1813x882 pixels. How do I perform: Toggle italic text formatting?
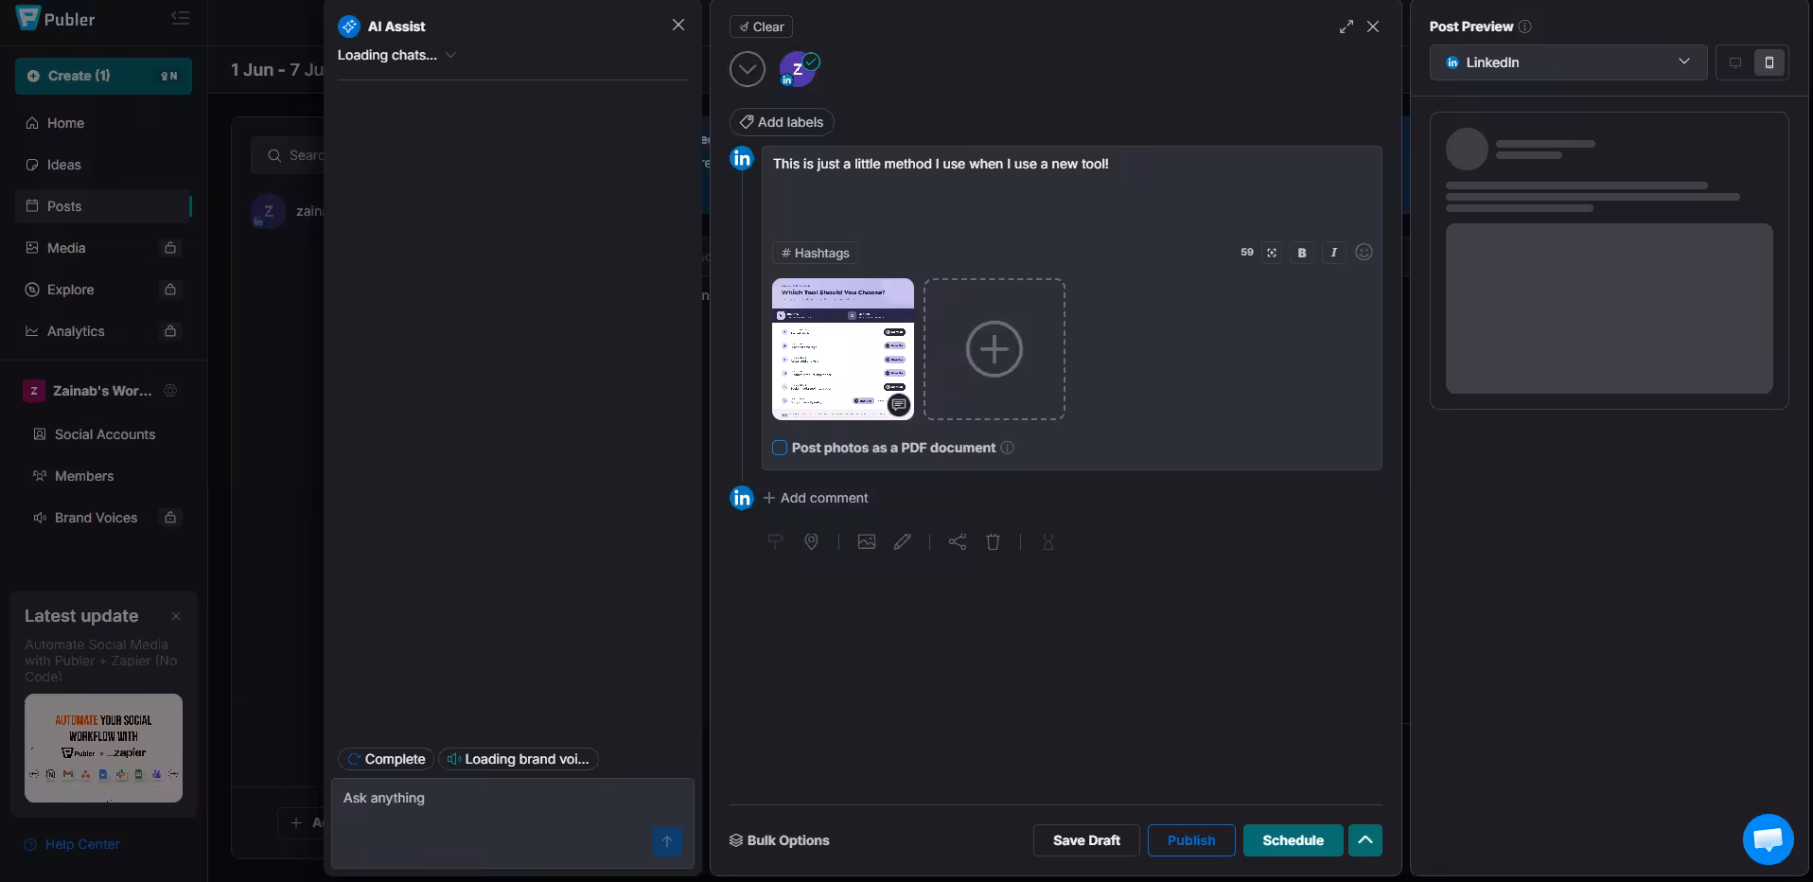point(1333,253)
